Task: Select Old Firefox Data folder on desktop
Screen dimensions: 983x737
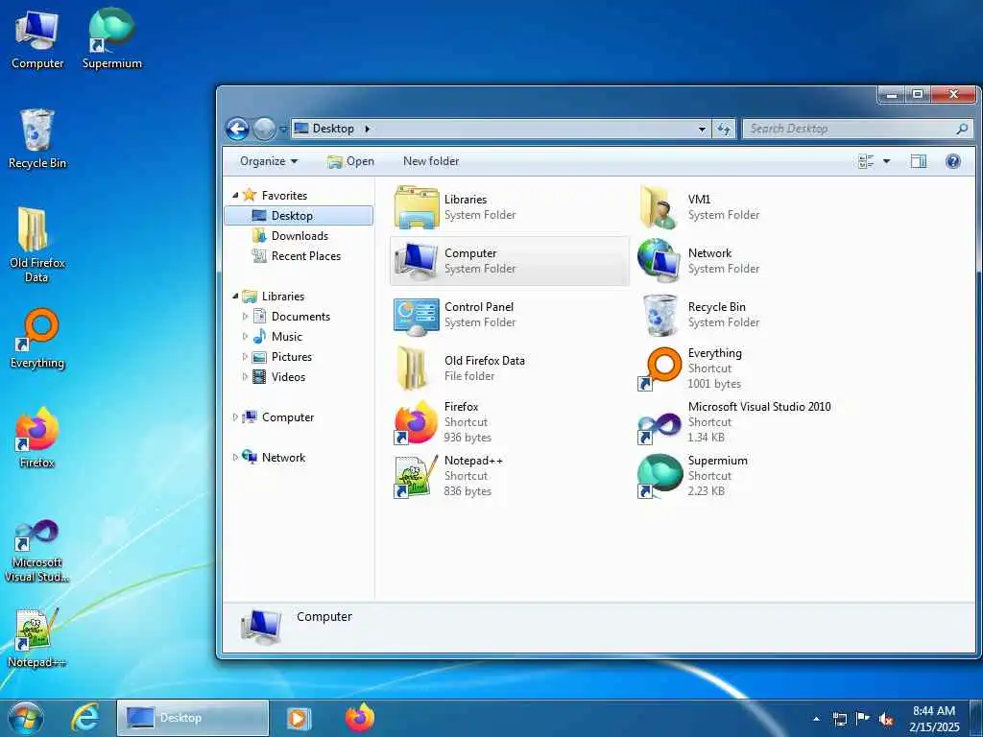Action: coord(37,245)
